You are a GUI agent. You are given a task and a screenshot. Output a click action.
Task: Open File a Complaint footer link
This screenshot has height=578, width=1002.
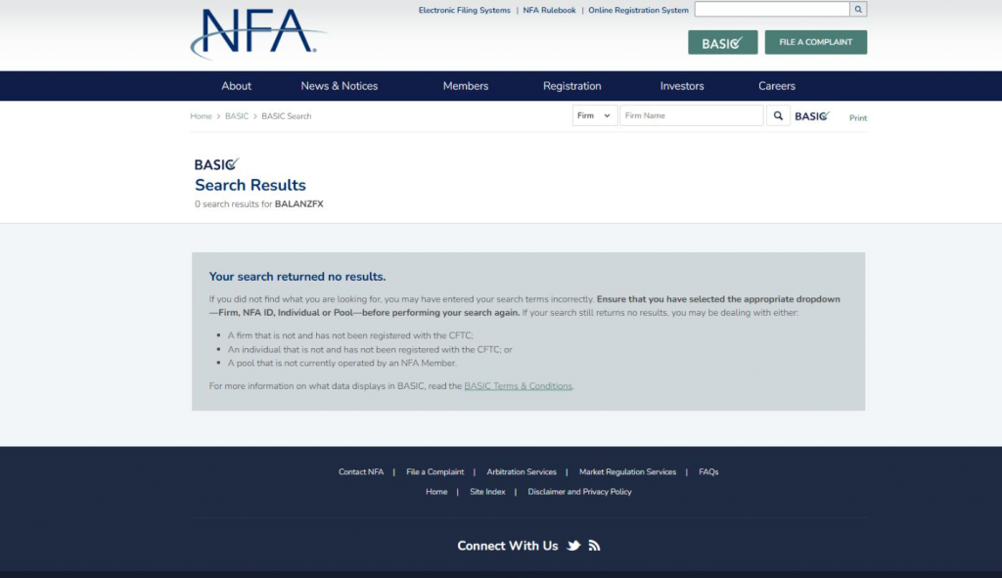click(x=435, y=472)
